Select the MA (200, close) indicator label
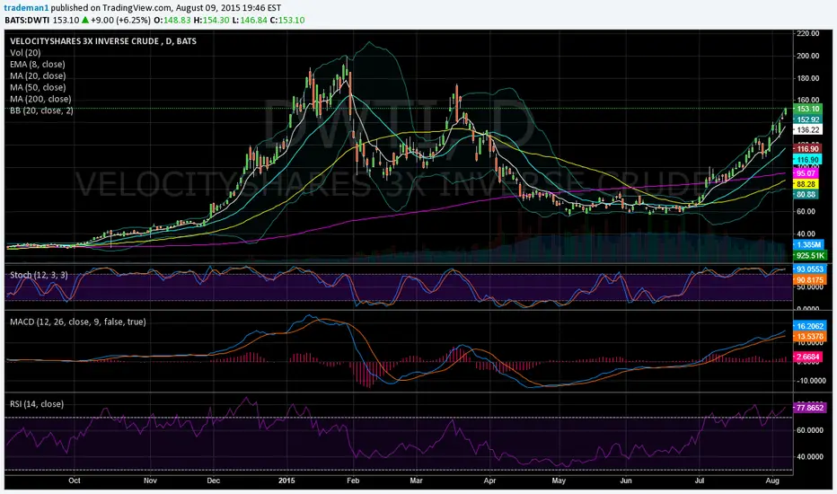 coord(40,99)
